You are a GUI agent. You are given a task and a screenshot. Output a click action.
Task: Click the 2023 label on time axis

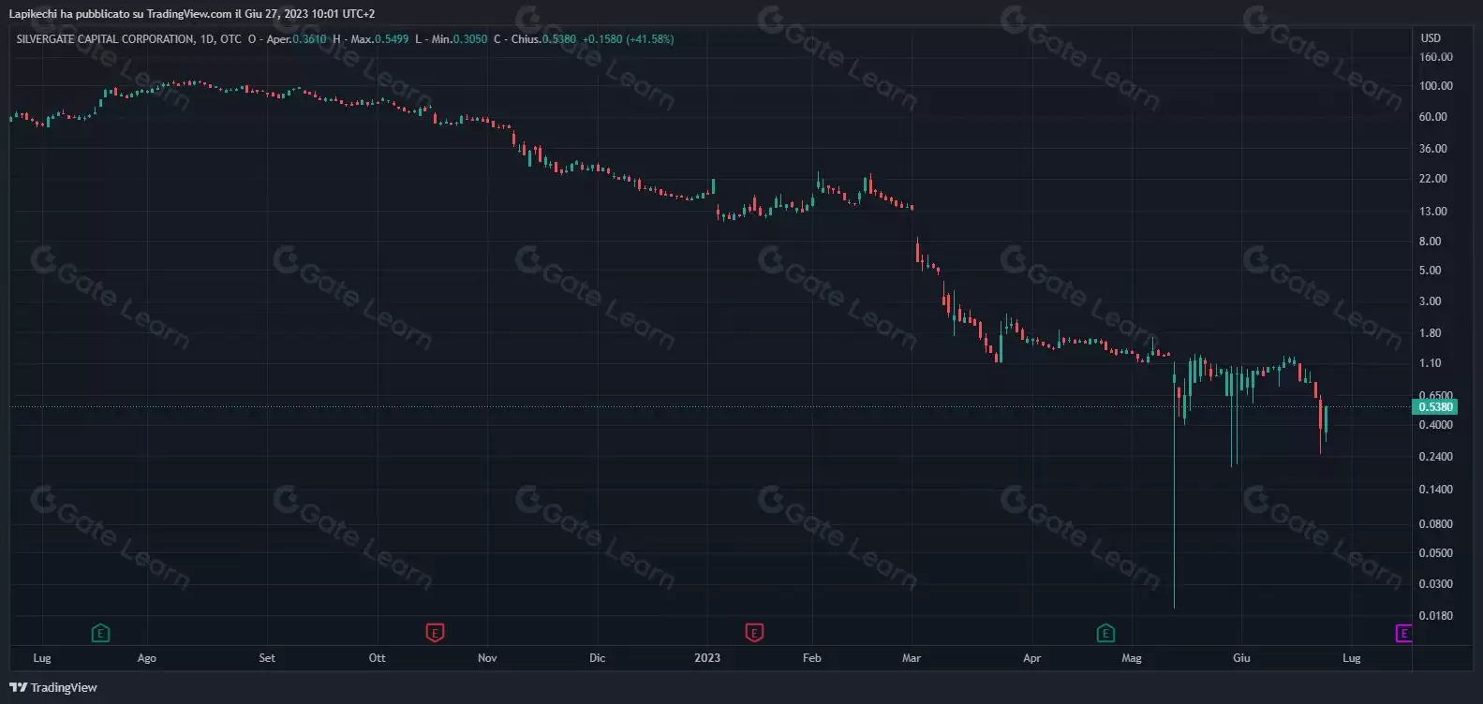tap(707, 658)
